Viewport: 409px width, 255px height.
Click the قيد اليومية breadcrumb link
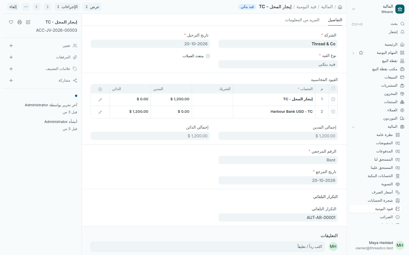(306, 7)
